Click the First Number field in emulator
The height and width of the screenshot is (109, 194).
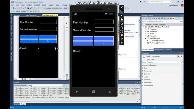(x=104, y=22)
